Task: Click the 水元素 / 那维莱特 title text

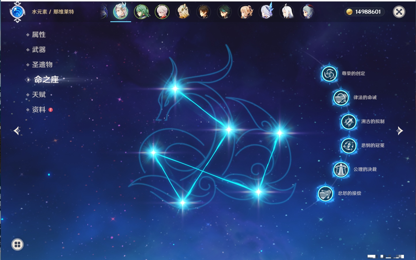Action: coord(53,12)
